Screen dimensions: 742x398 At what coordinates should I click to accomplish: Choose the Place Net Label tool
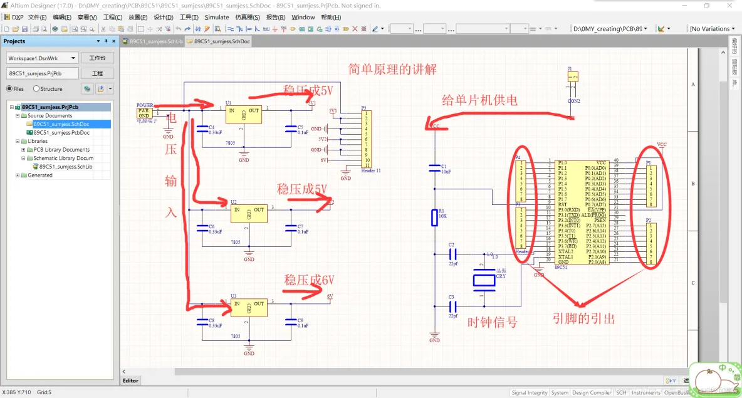266,29
